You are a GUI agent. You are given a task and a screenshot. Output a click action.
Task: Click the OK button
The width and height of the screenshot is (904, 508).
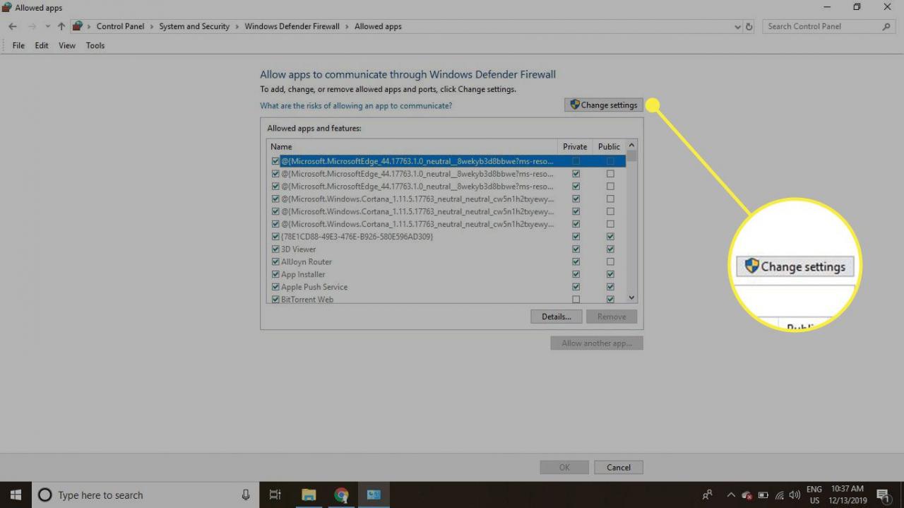[x=564, y=467]
